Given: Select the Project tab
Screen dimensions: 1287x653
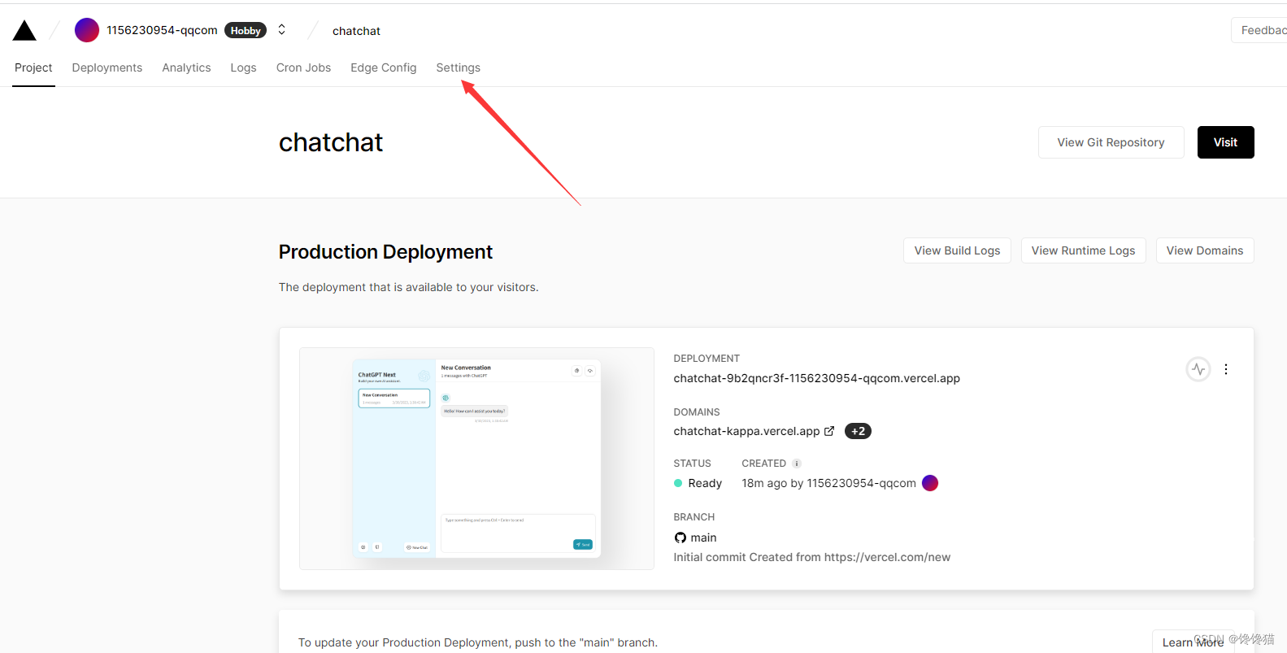Looking at the screenshot, I should pyautogui.click(x=33, y=67).
